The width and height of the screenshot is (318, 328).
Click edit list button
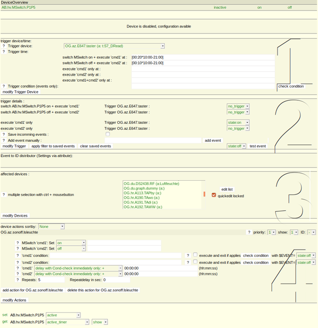[227, 189]
